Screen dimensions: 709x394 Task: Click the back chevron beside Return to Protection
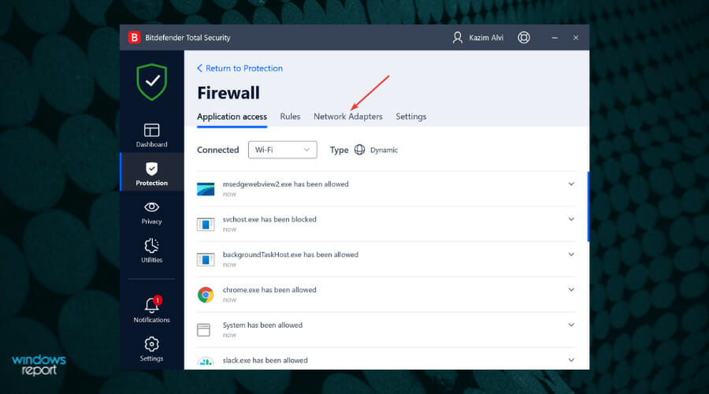199,68
